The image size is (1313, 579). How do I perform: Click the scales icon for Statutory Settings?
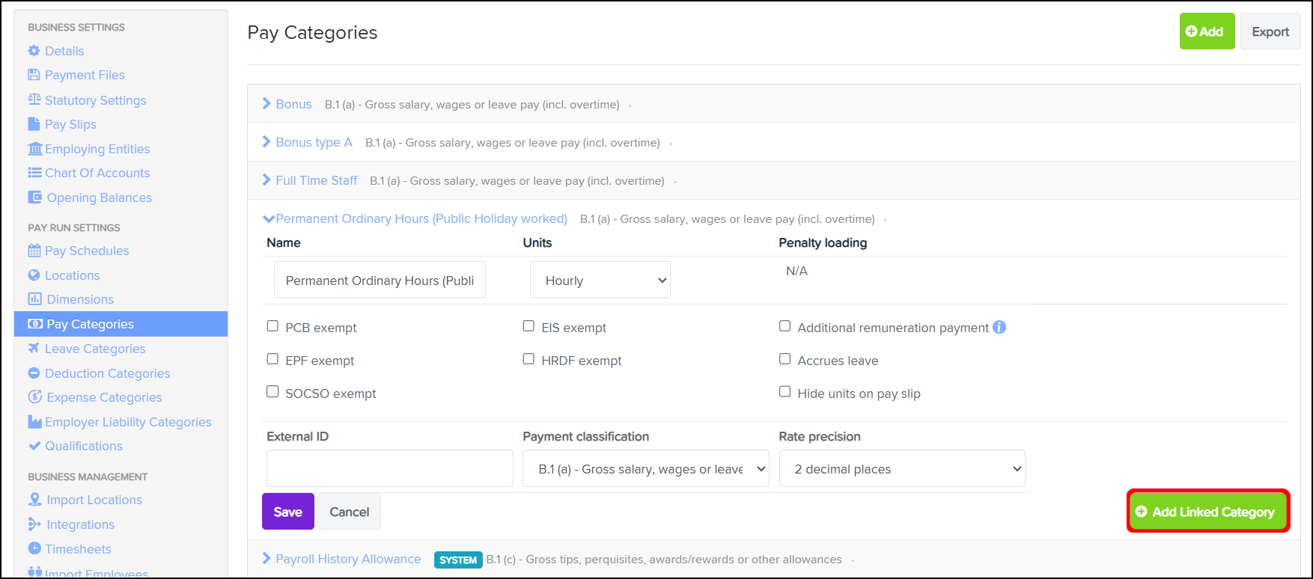click(34, 99)
